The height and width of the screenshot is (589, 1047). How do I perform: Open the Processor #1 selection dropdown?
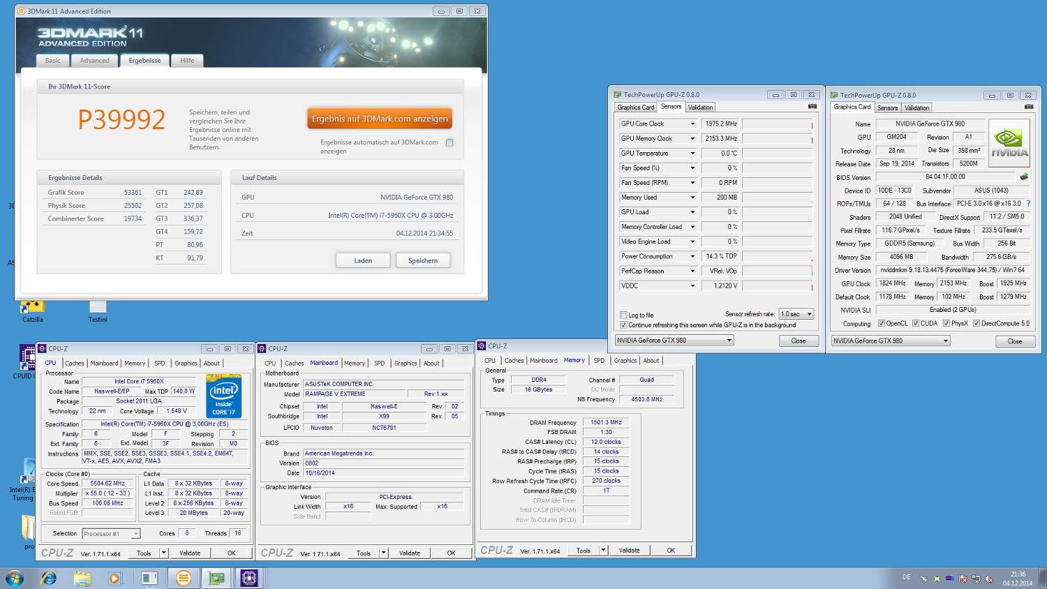pyautogui.click(x=111, y=534)
